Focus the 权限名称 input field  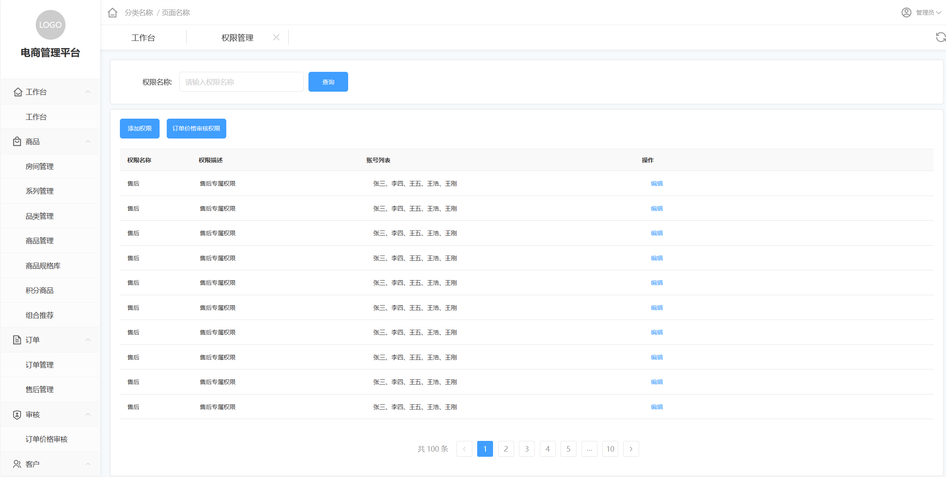click(241, 82)
